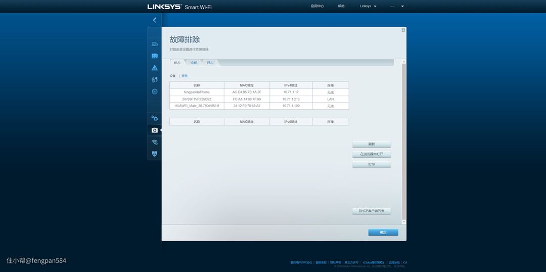Select the 状态 tab
Screen dimensions: 546x272
coord(177,63)
